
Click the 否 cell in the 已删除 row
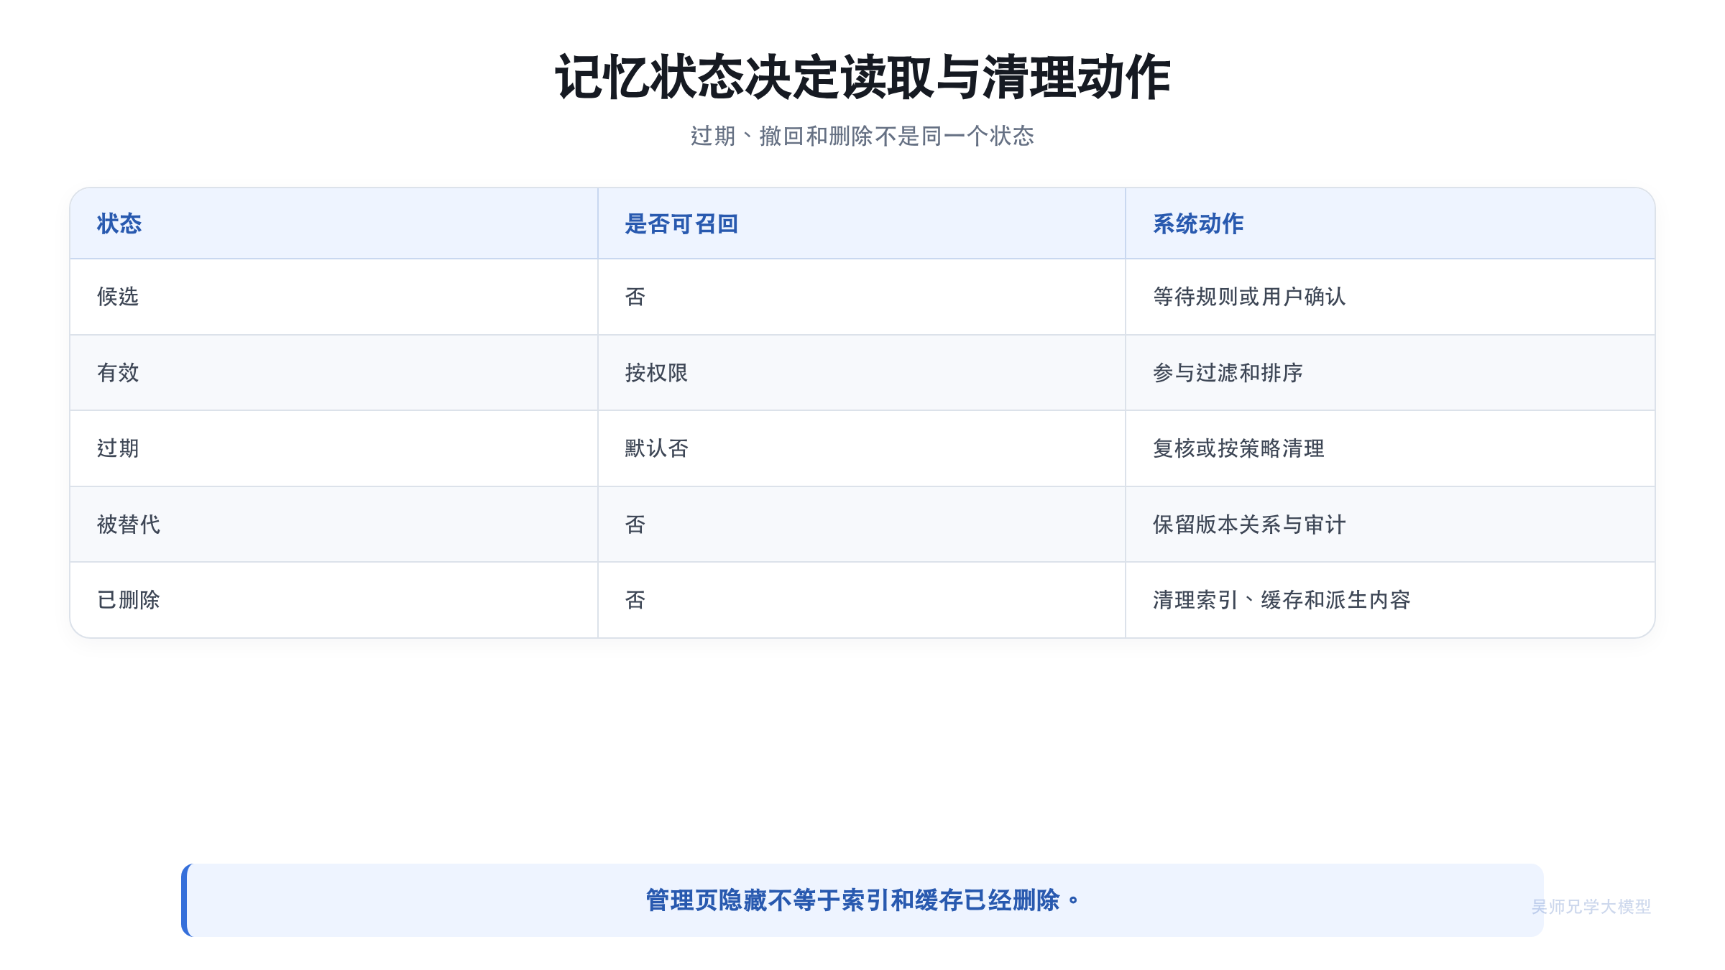pyautogui.click(x=862, y=600)
